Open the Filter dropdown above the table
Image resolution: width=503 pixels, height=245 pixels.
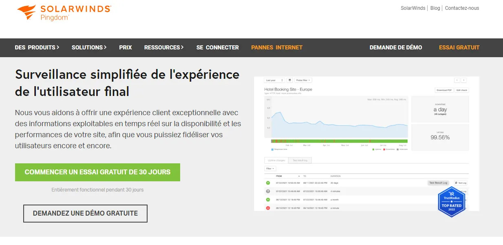click(x=270, y=169)
